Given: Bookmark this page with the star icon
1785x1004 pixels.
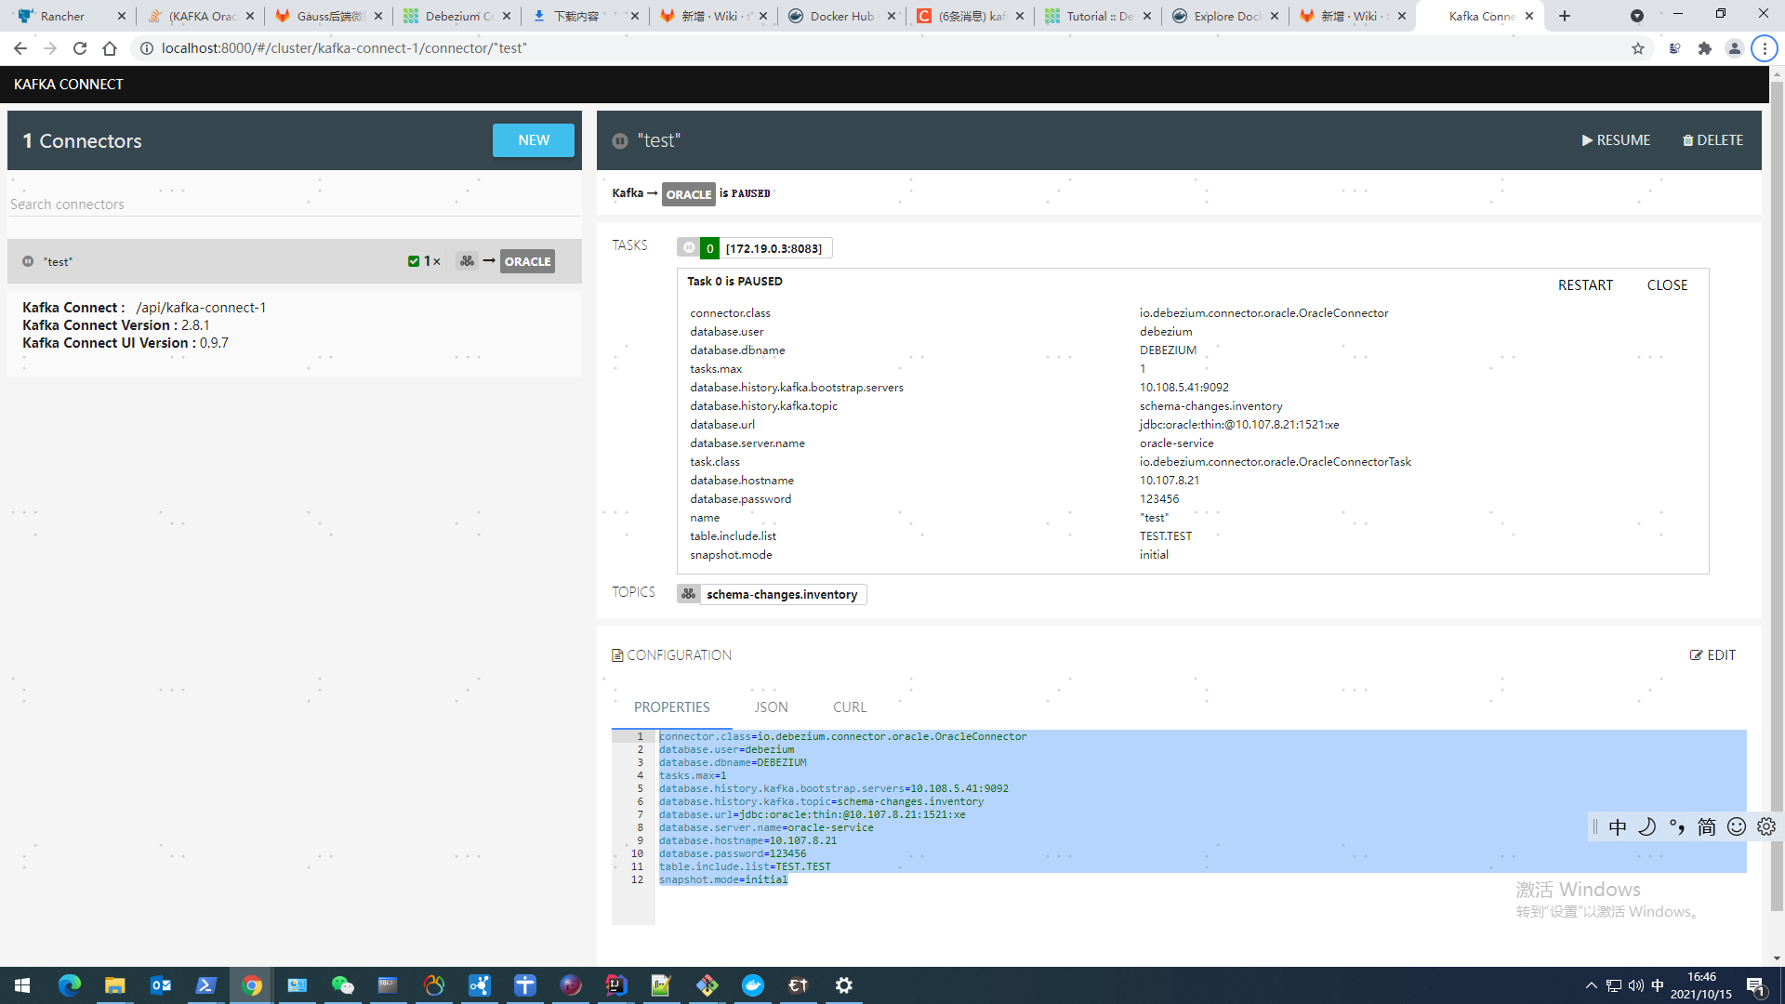Looking at the screenshot, I should point(1638,48).
